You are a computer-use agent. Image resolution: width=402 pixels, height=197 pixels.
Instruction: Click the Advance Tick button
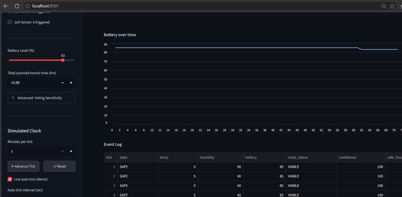point(23,166)
